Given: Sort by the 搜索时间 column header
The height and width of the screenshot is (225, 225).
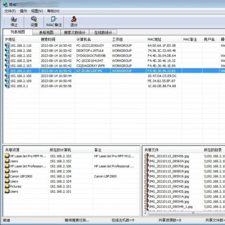Looking at the screenshot, I should pyautogui.click(x=57, y=40).
